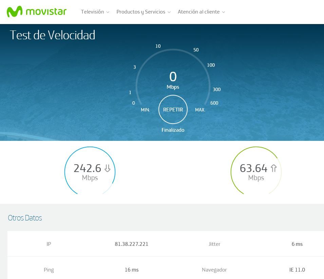The height and width of the screenshot is (279, 324).
Task: Select the IP address 81.38.227.221
Action: pos(132,244)
